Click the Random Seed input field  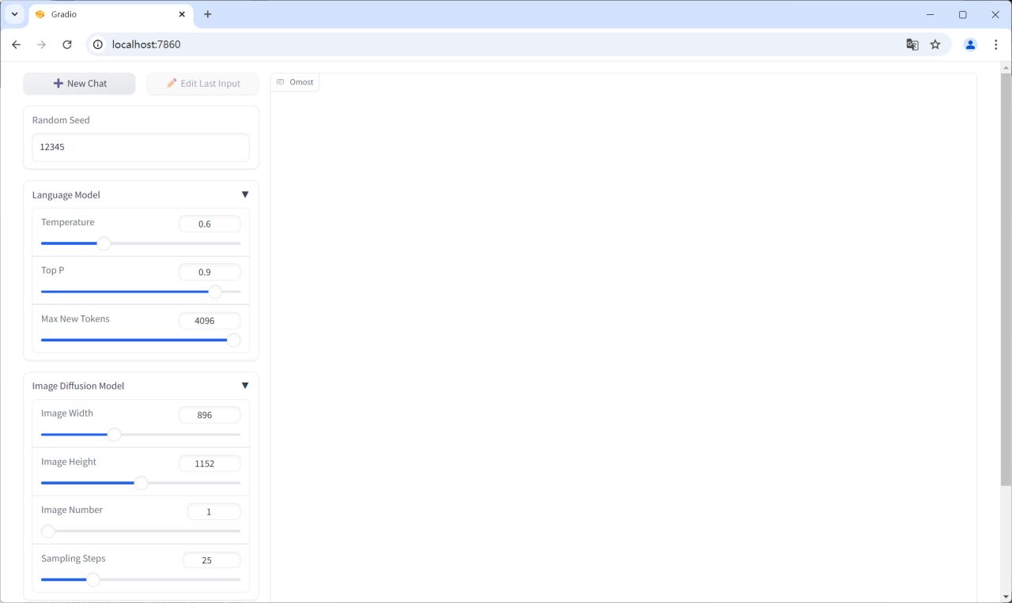pyautogui.click(x=141, y=147)
